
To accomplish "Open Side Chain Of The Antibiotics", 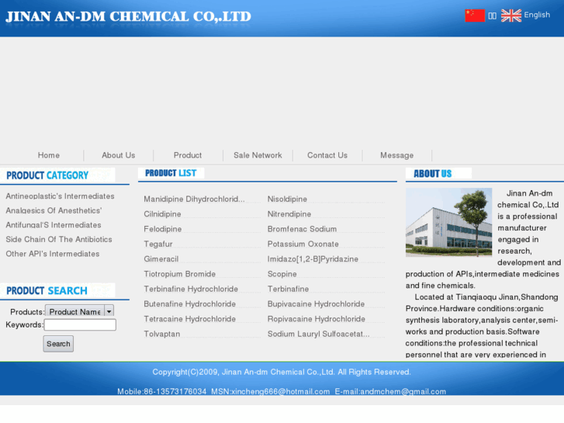I will coord(59,239).
